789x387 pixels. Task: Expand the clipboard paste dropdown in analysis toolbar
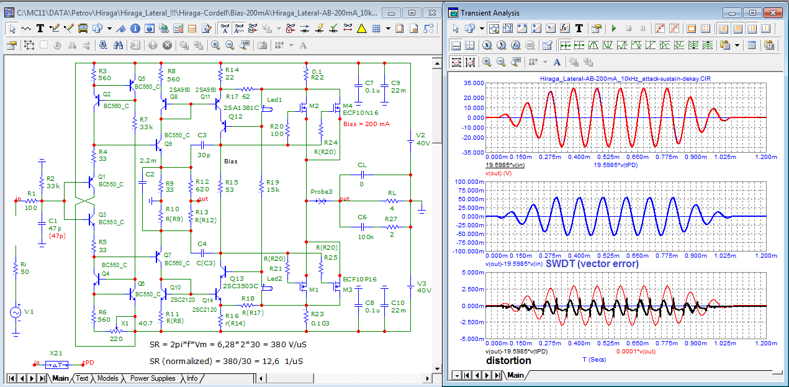click(737, 45)
